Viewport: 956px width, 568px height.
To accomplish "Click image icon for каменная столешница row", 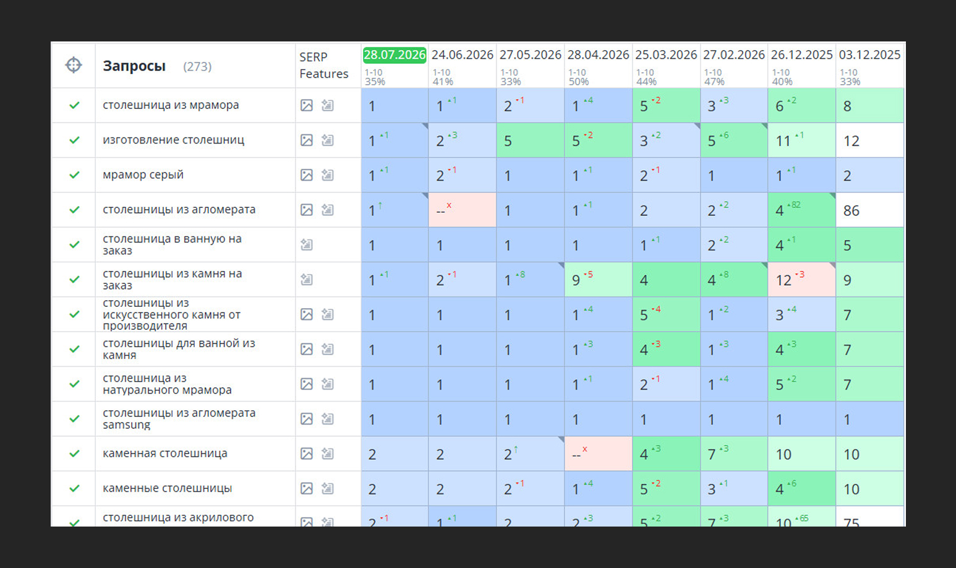I will click(x=307, y=454).
